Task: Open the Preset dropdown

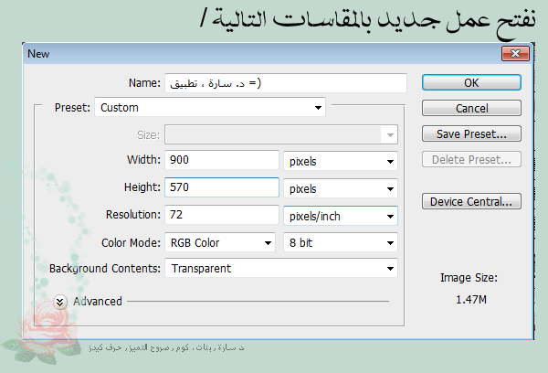Action: [210, 108]
